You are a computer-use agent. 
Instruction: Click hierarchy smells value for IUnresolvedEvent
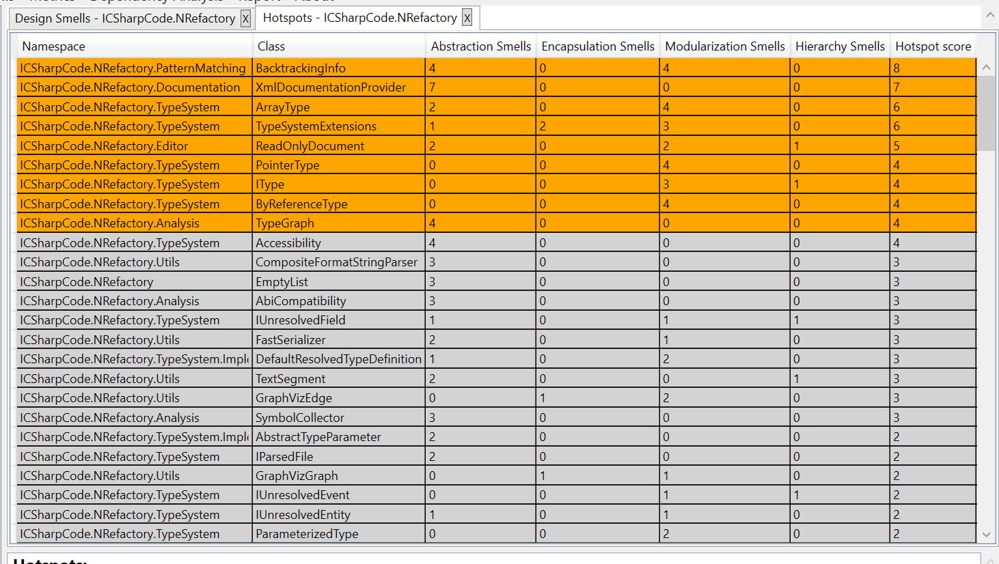pyautogui.click(x=840, y=495)
